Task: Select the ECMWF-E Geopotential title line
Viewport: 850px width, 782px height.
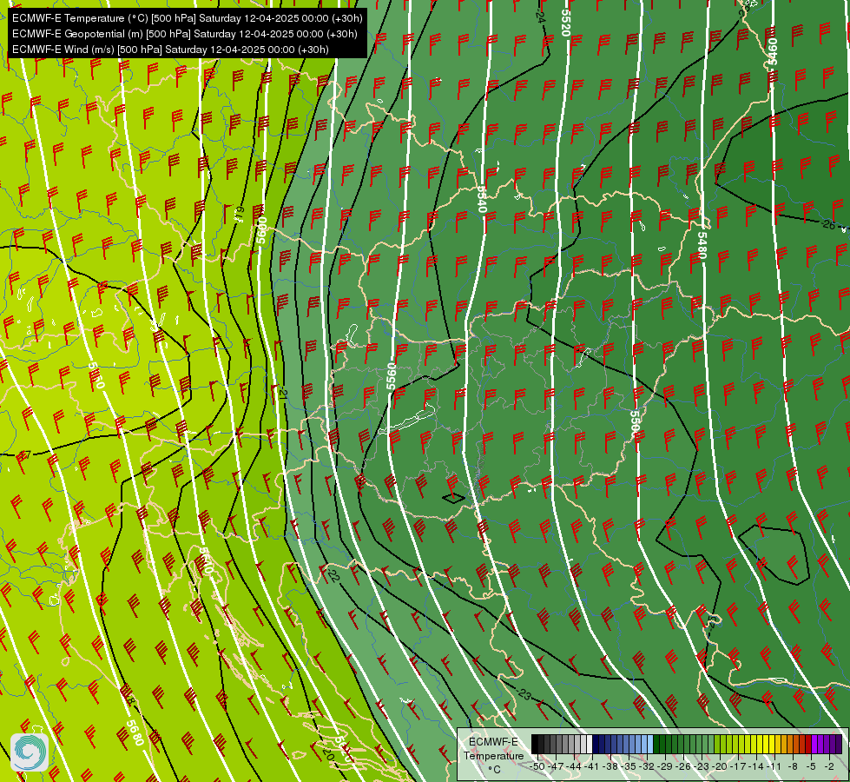Action: pos(184,34)
